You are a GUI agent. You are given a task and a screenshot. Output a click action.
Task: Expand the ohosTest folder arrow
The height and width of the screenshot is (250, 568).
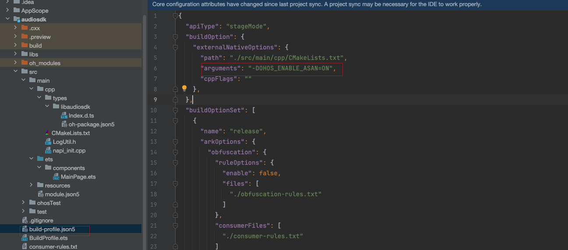pos(23,203)
